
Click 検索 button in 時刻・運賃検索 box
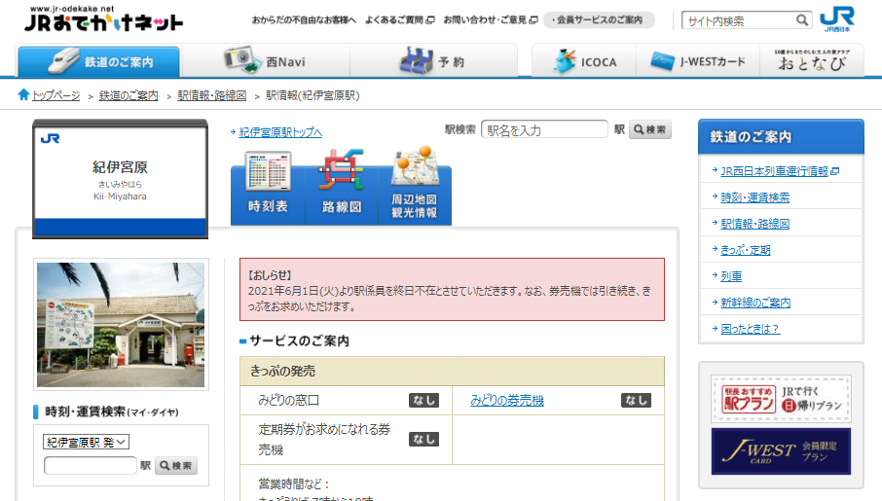(x=176, y=466)
